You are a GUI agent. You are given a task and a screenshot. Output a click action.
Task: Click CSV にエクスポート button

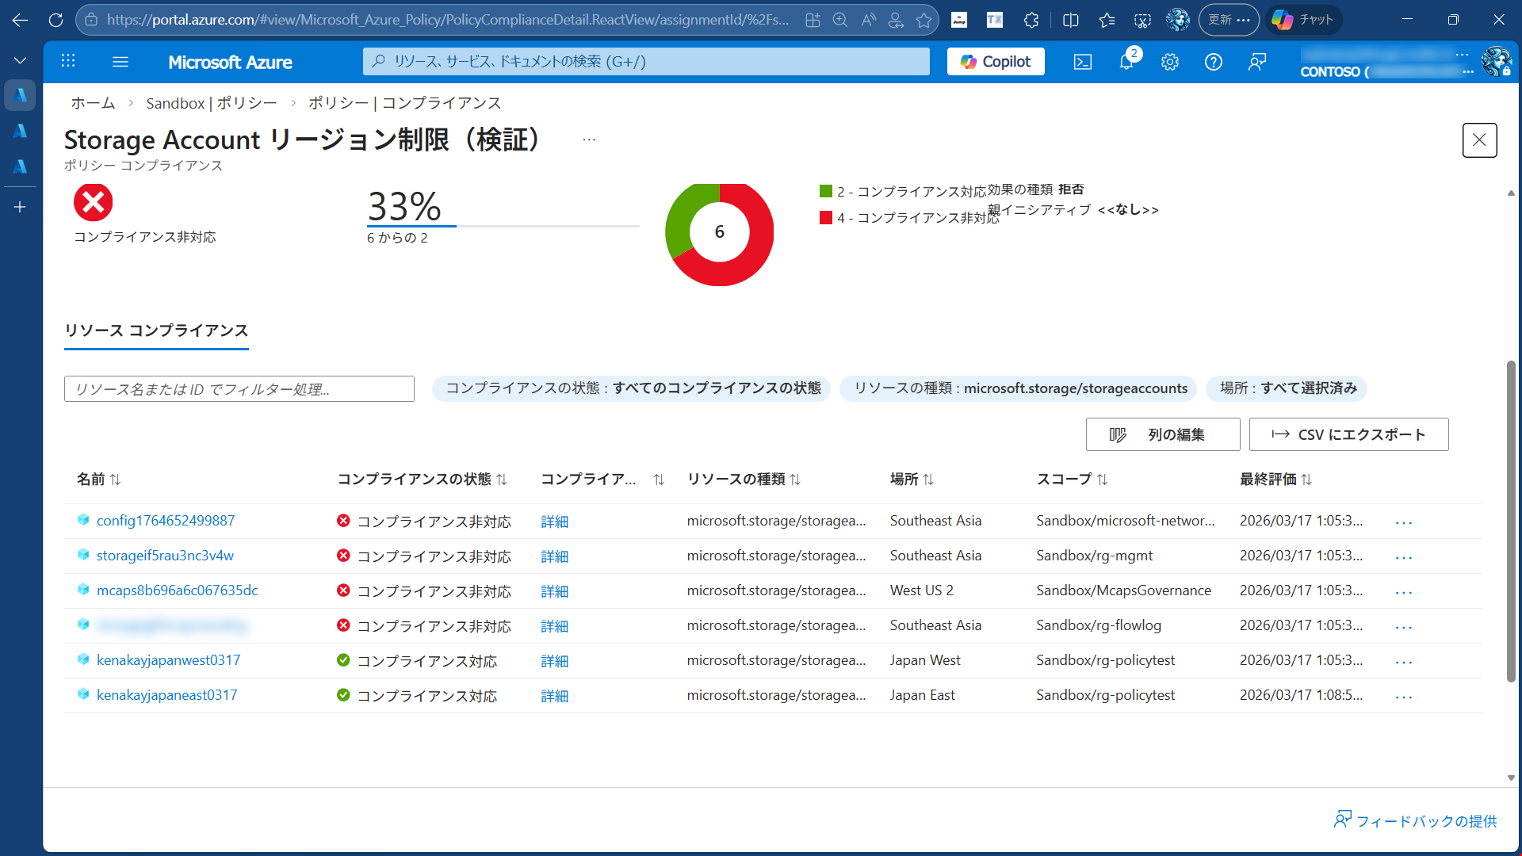pyautogui.click(x=1348, y=434)
